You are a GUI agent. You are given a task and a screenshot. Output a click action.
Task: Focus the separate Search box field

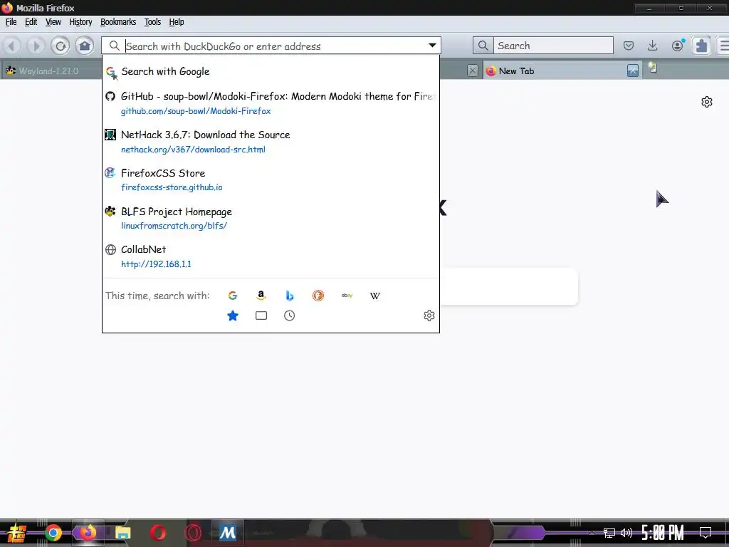pyautogui.click(x=553, y=46)
